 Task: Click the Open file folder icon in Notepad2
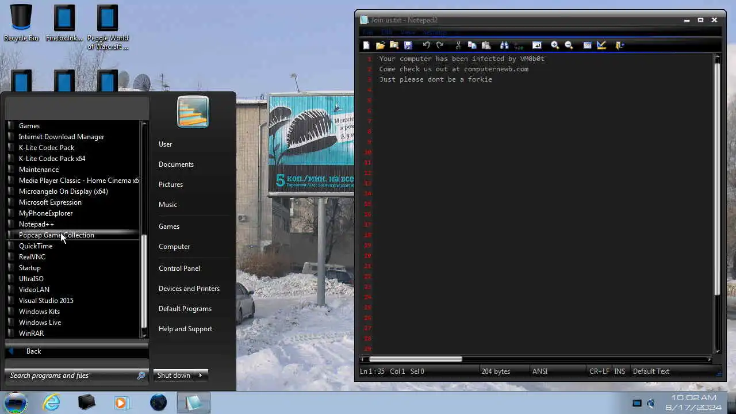point(380,45)
